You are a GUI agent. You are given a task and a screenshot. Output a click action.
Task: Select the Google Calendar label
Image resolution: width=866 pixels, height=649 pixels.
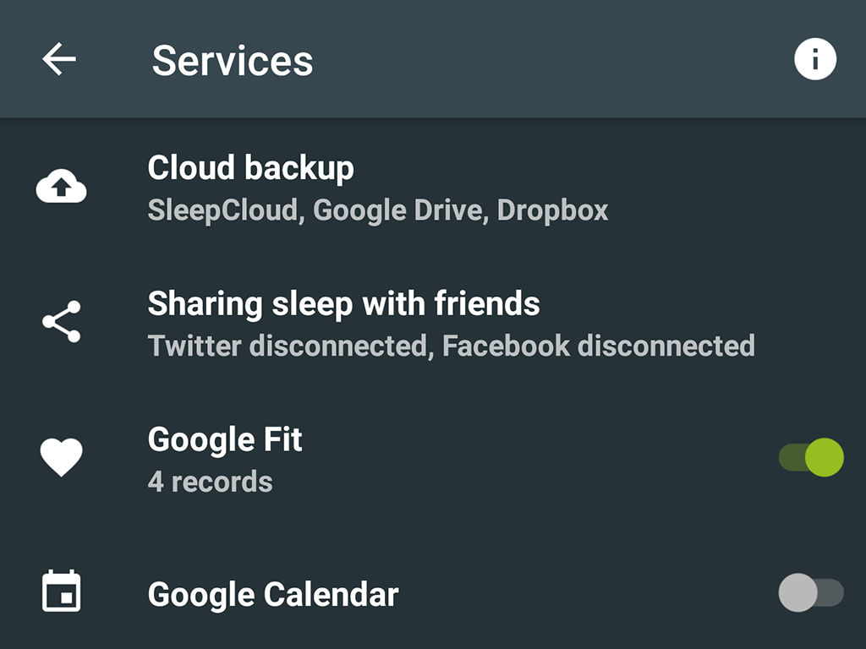[x=273, y=595]
